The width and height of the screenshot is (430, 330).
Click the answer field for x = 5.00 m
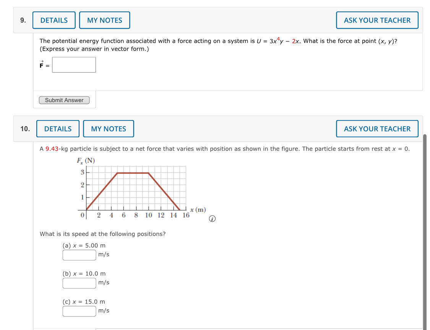[79, 255]
